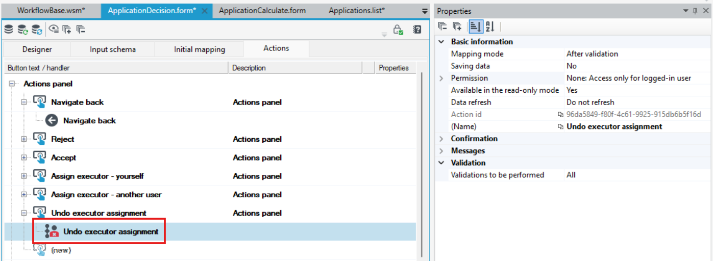
Task: Click the copy icon beside (Name) value
Action: click(x=561, y=127)
